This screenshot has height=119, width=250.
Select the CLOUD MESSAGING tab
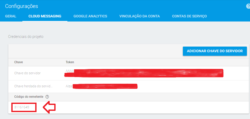pos(45,16)
